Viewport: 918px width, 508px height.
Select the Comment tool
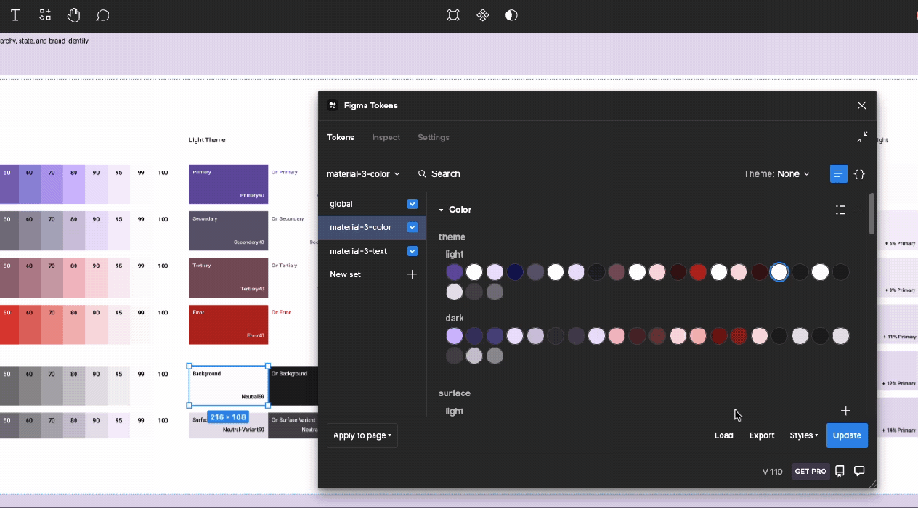click(102, 15)
